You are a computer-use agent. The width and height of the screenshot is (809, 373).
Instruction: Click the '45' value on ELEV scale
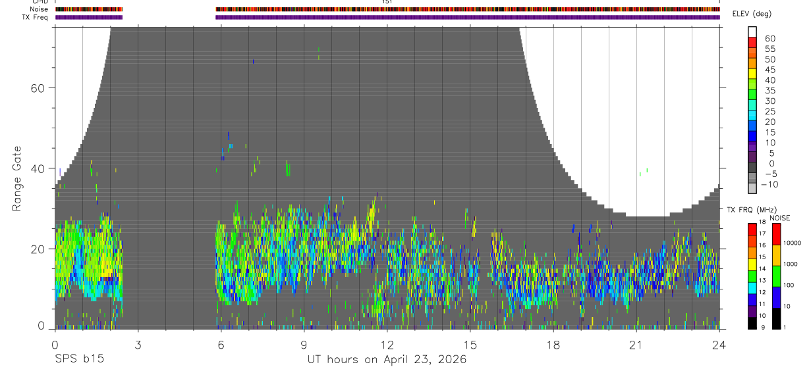[x=770, y=70]
